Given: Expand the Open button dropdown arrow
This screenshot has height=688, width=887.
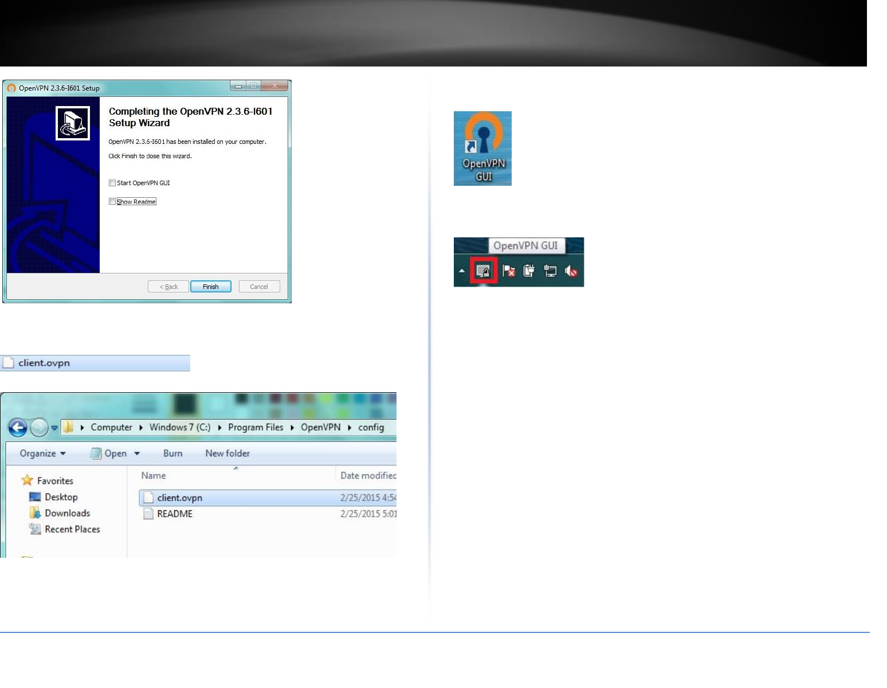Looking at the screenshot, I should (x=137, y=454).
